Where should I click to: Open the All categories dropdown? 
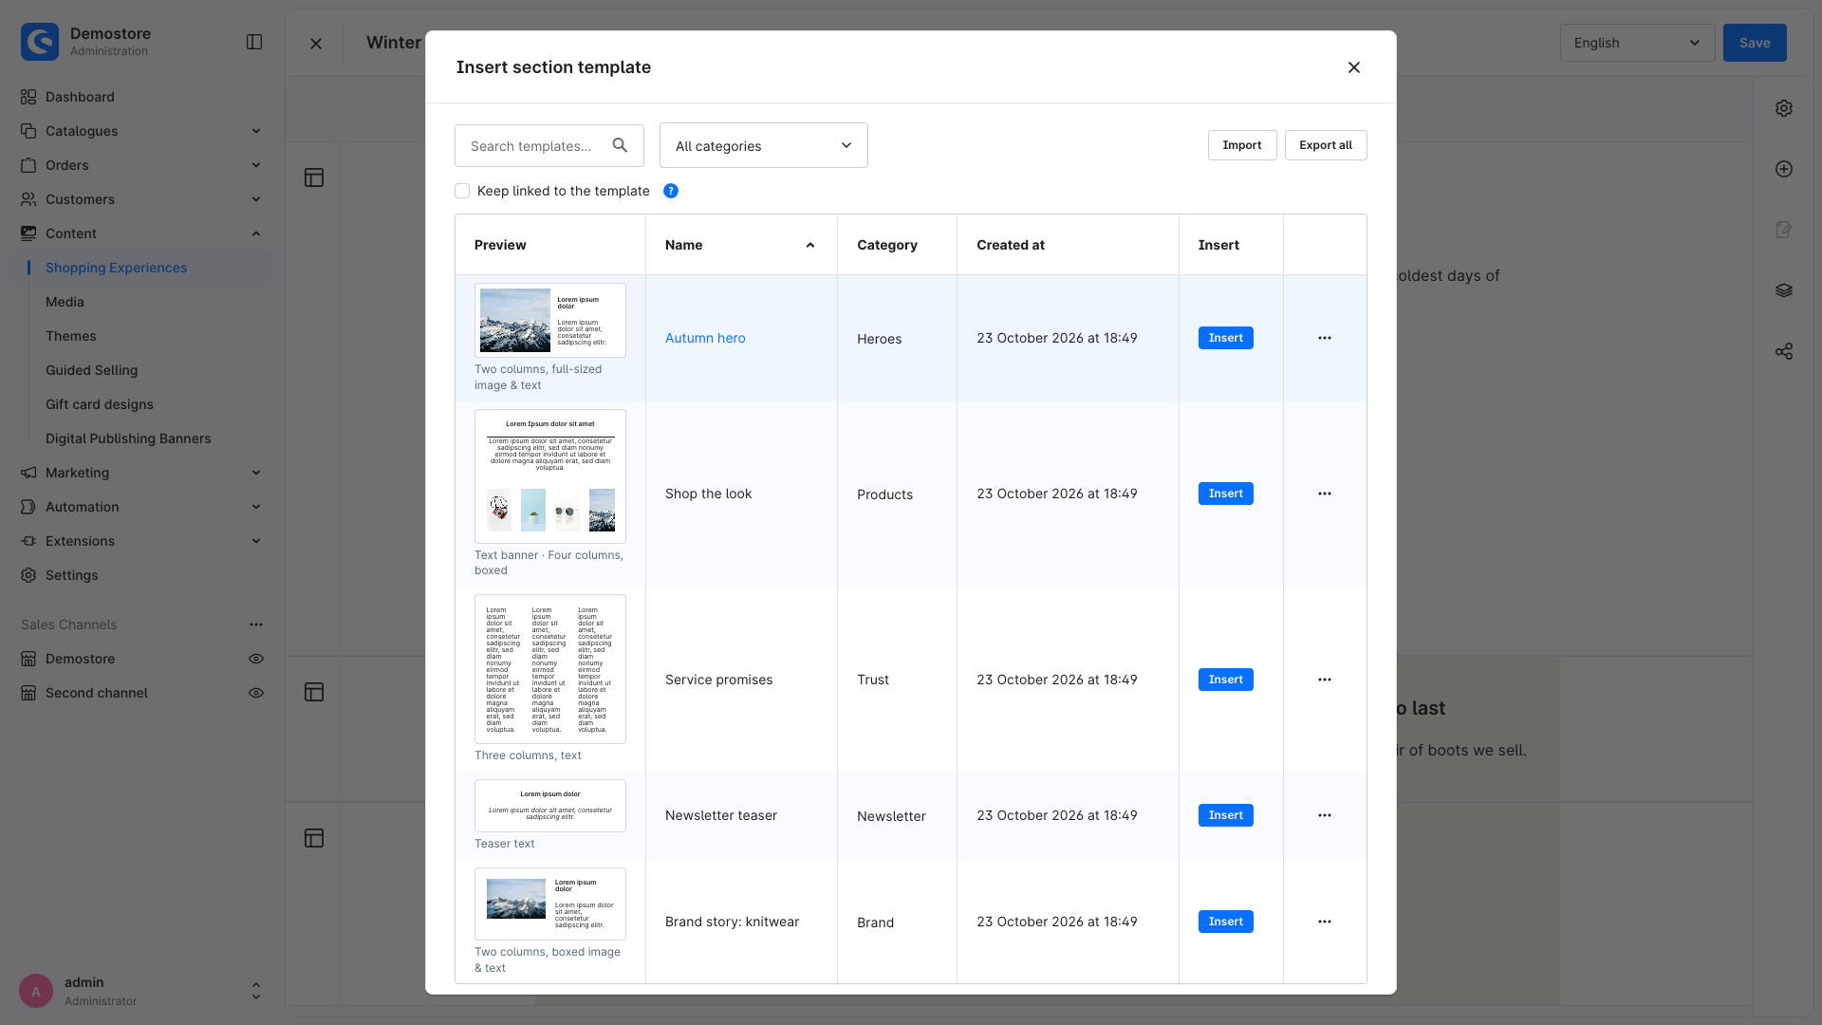point(764,145)
